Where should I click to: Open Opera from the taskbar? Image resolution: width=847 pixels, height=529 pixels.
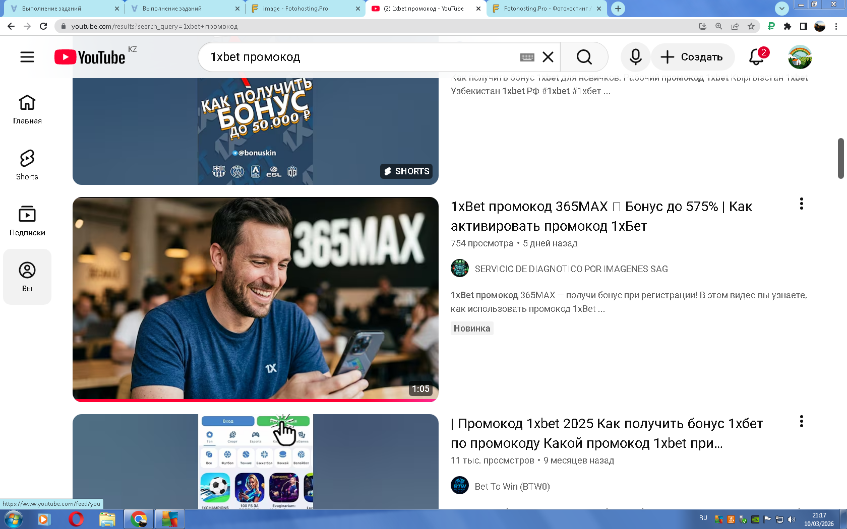pyautogui.click(x=76, y=519)
